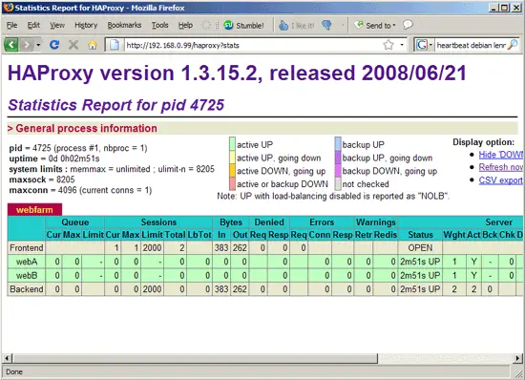The image size is (525, 380).
Task: Click the Queue column group header
Action: coord(75,222)
